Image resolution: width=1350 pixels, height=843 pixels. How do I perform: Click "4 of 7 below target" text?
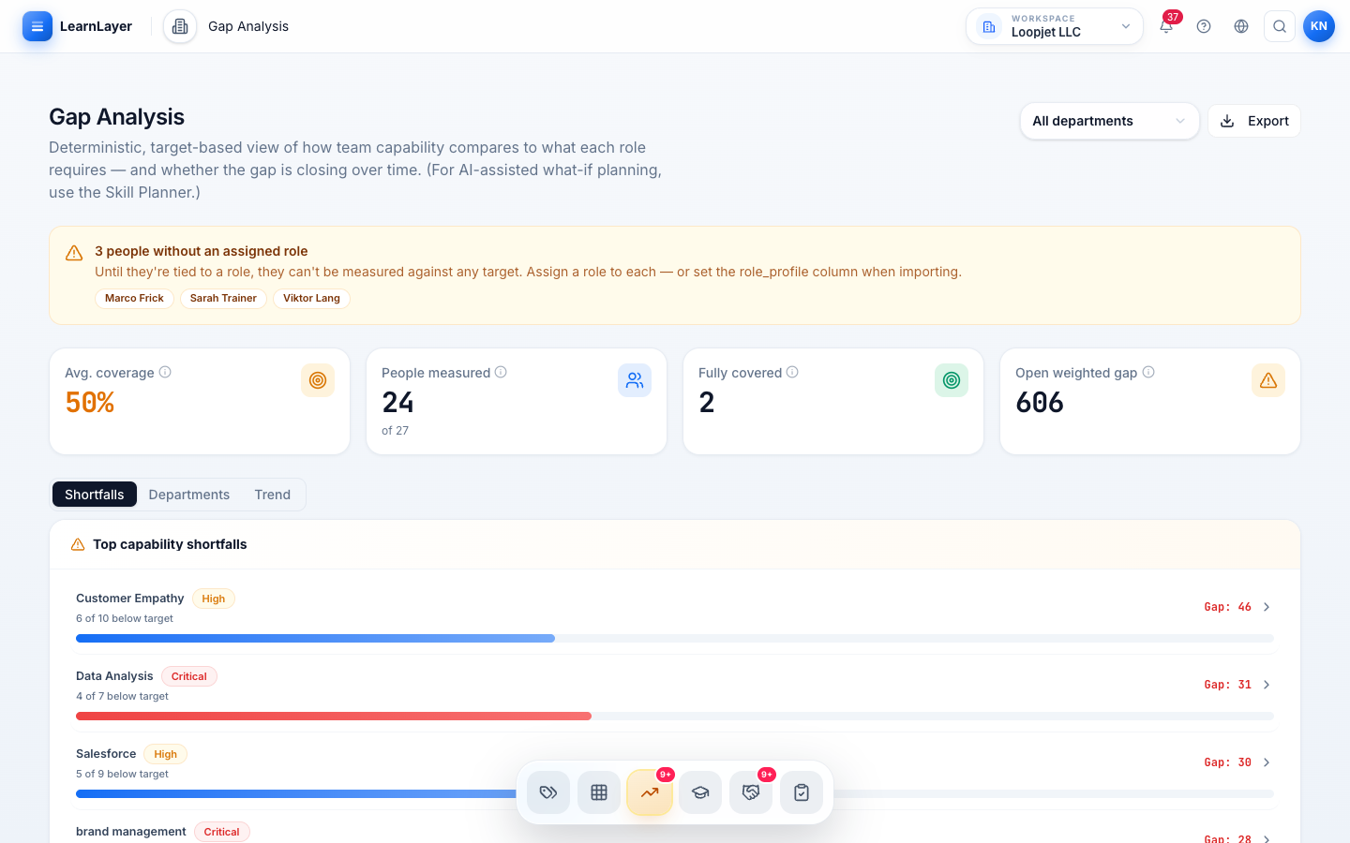point(123,696)
